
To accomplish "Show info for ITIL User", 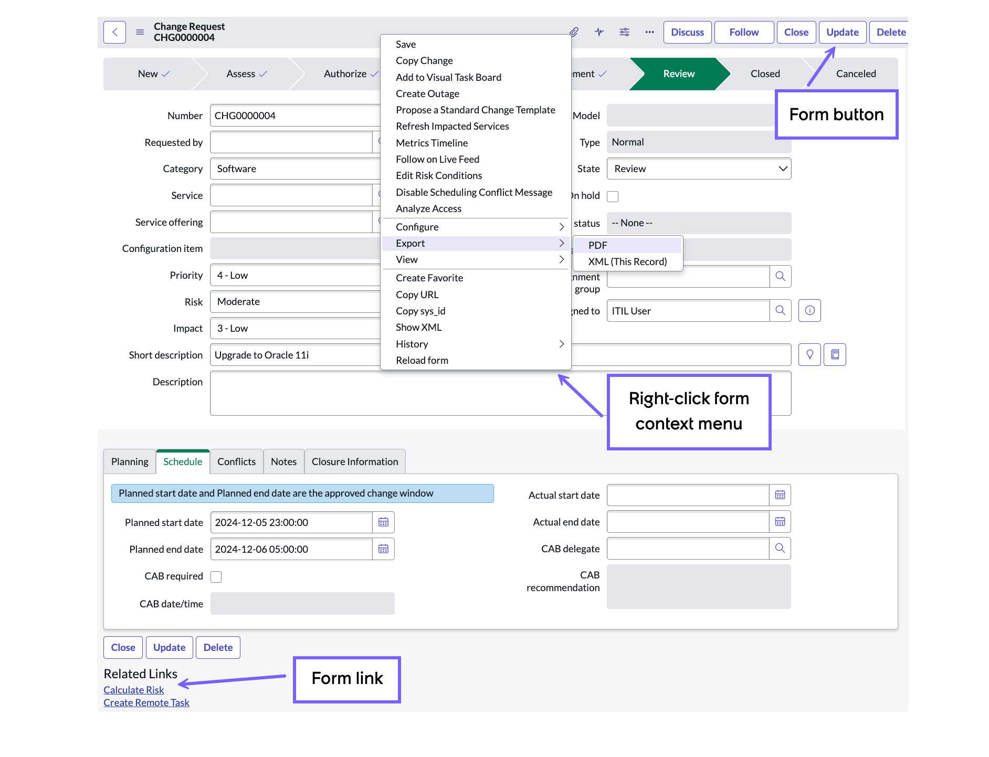I will (809, 310).
